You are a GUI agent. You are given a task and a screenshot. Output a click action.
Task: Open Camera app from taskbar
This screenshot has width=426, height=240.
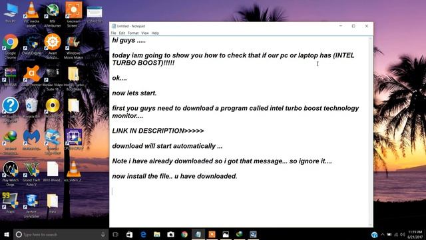click(x=170, y=234)
